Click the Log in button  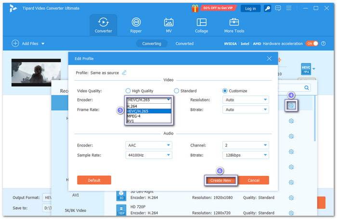coord(250,8)
